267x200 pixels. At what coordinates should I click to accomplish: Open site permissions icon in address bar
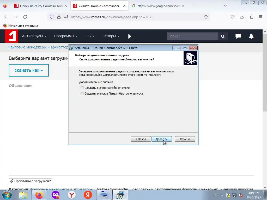click(x=66, y=17)
